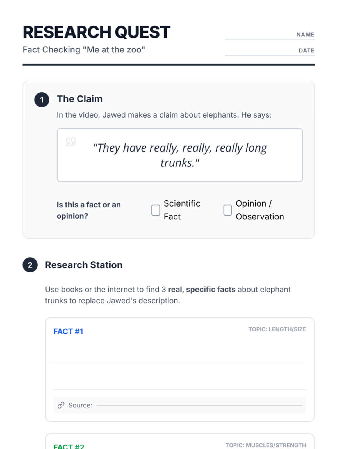Select the FACT #1 label
Screen dimensions: 337x449
[68, 331]
